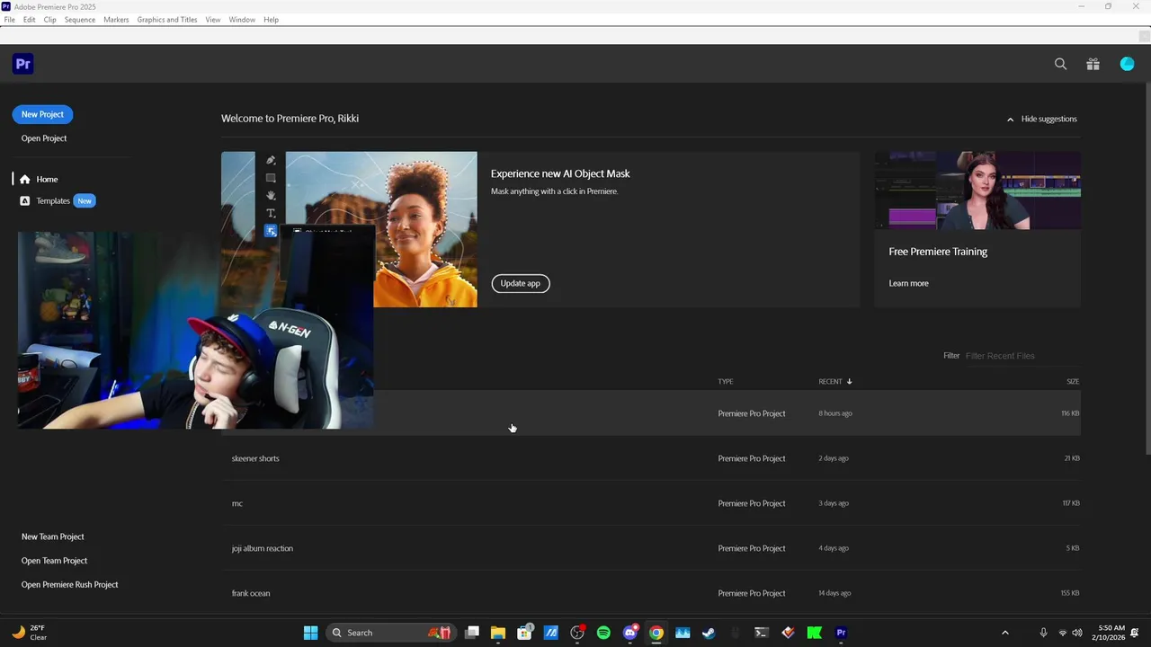Sort by TYPE column header
The image size is (1151, 647).
pos(726,381)
